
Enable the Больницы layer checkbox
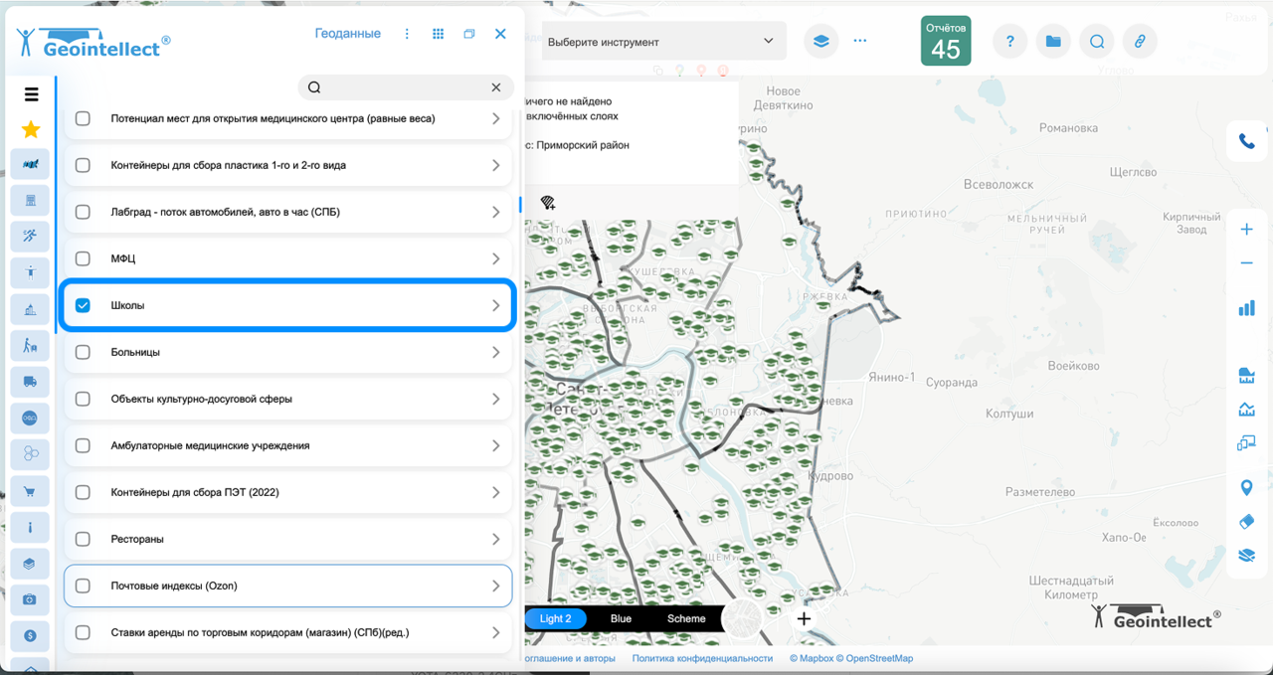point(83,352)
